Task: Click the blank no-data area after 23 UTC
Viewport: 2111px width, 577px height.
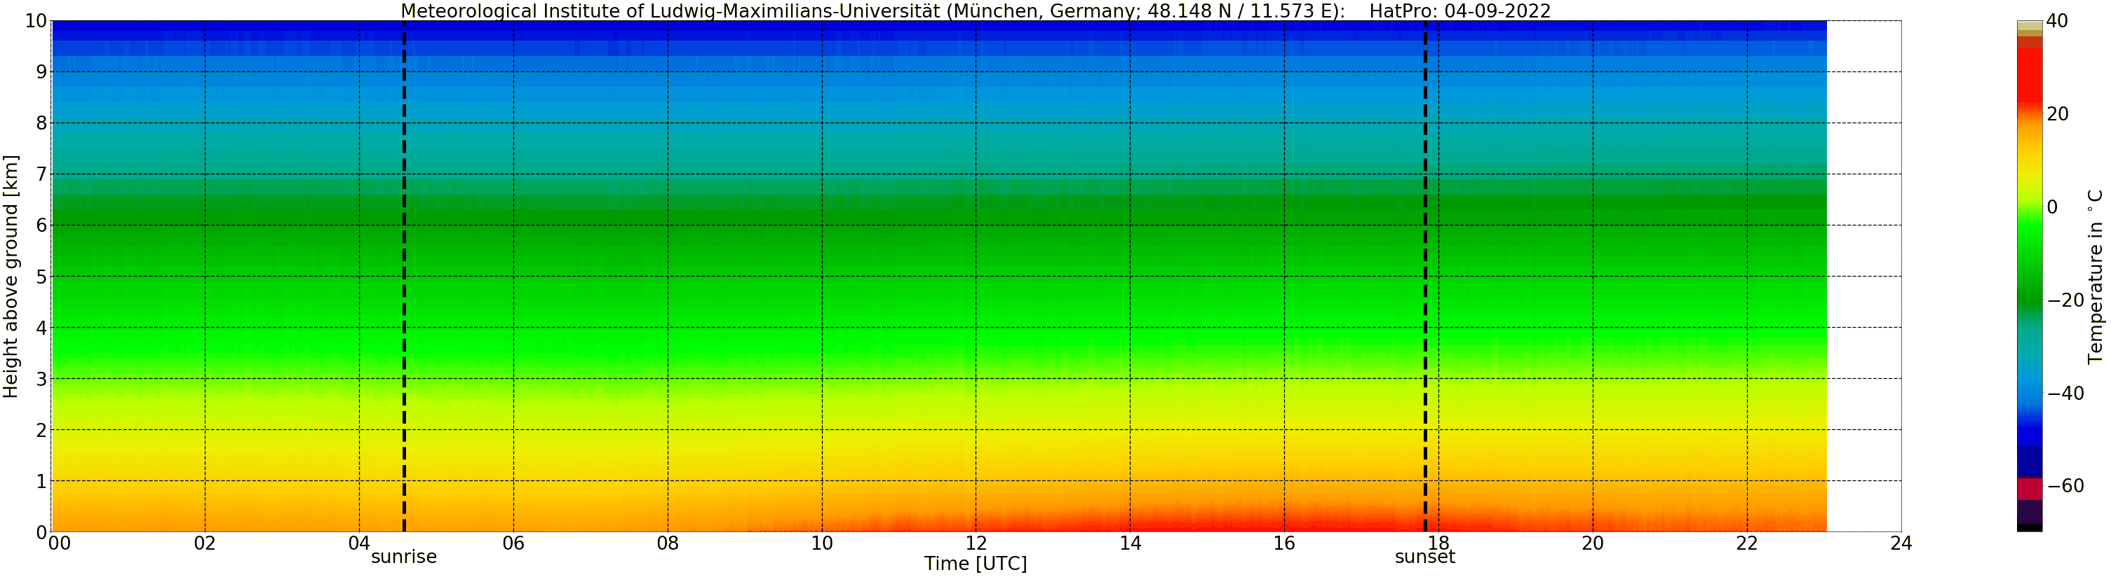Action: 1864,277
